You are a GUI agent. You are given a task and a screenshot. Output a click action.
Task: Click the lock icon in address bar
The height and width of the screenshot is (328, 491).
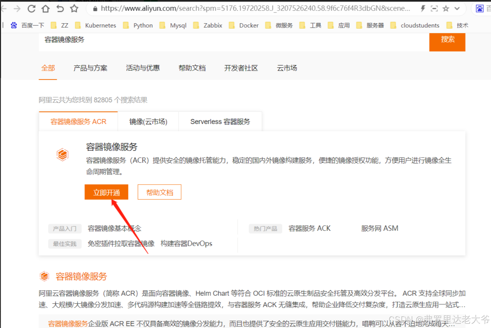click(x=95, y=9)
